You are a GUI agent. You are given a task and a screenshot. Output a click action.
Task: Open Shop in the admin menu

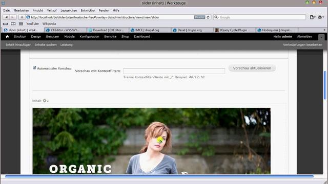click(125, 36)
